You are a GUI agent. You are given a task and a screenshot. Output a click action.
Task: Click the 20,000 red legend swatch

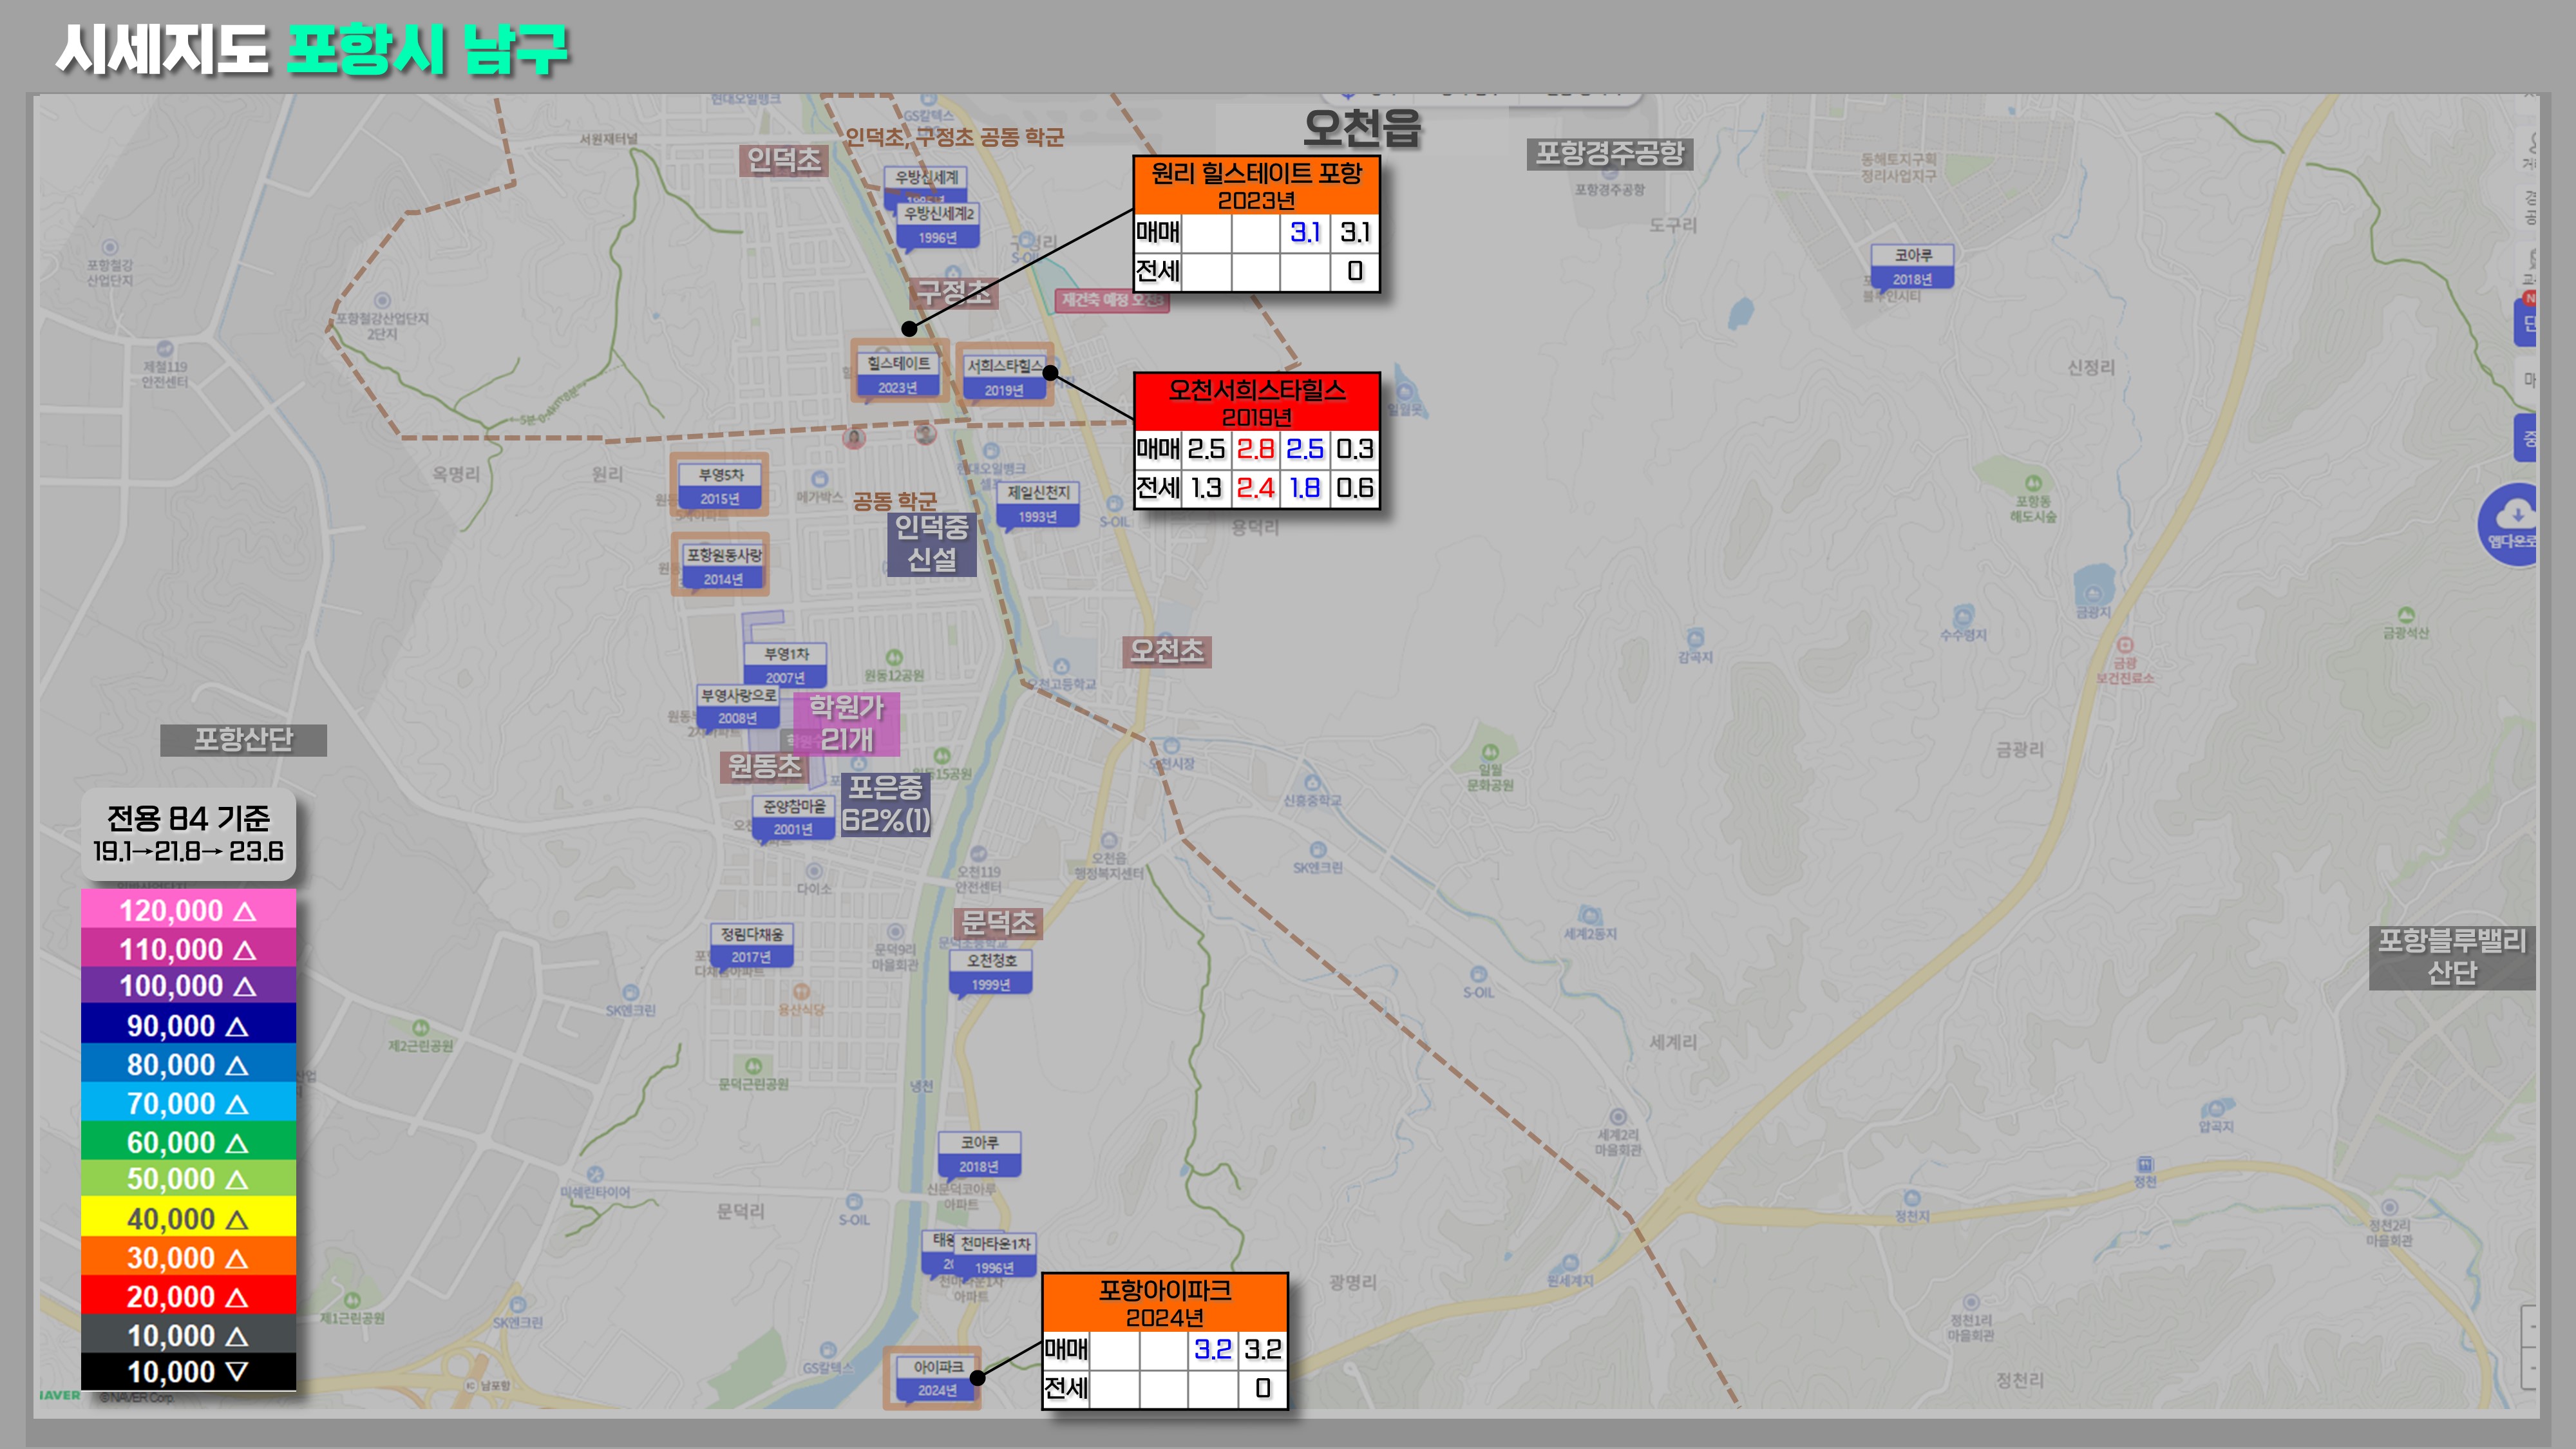pos(188,1296)
